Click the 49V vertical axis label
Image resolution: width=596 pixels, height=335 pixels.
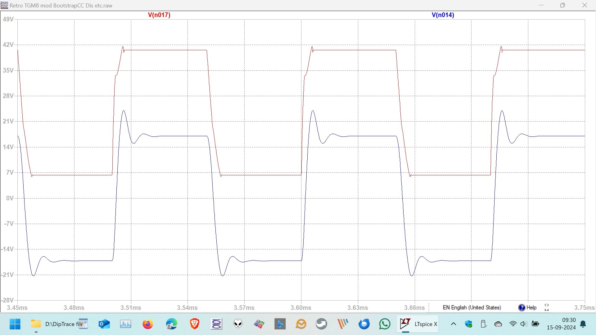8,19
